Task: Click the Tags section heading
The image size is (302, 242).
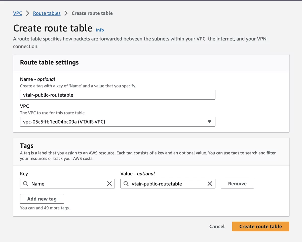Action: tap(27, 145)
